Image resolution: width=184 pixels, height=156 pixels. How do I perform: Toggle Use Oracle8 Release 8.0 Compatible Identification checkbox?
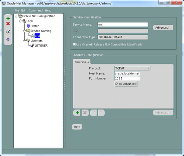pyautogui.click(x=74, y=44)
